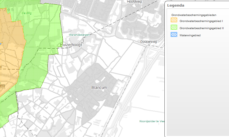Click the Grondwaterbeschermingsgebieden group heading
Viewport: 229px width, 137px height.
click(193, 15)
